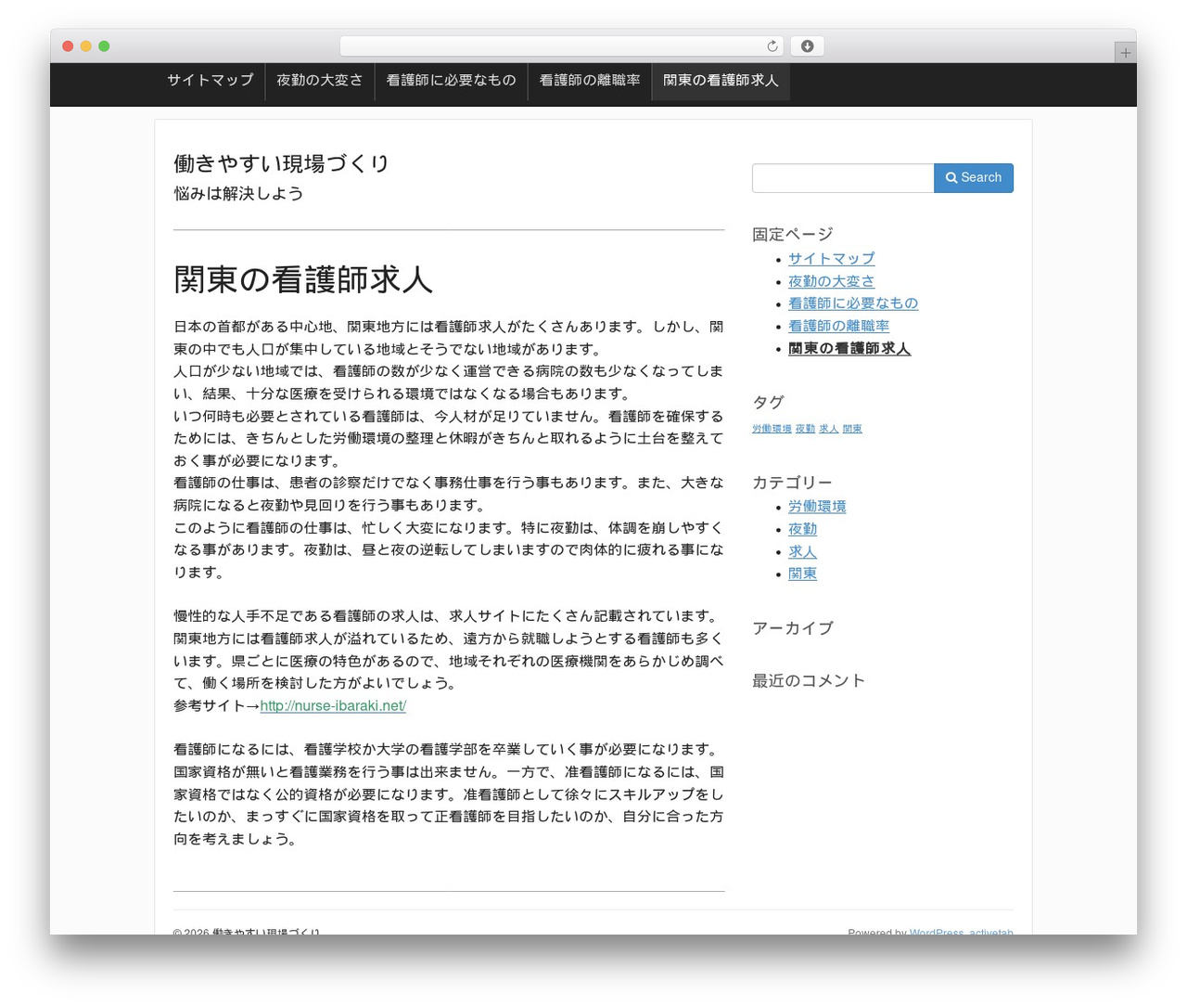Click the 固定ページ sidebar heading
Image resolution: width=1187 pixels, height=1006 pixels.
coord(793,235)
